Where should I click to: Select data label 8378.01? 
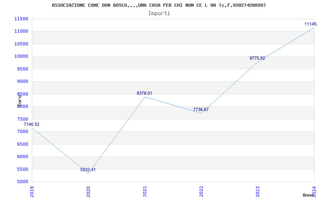144,93
